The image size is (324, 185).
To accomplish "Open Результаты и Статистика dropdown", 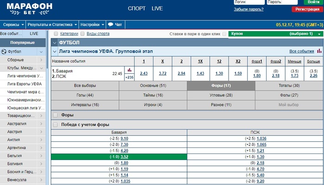I will (52, 25).
